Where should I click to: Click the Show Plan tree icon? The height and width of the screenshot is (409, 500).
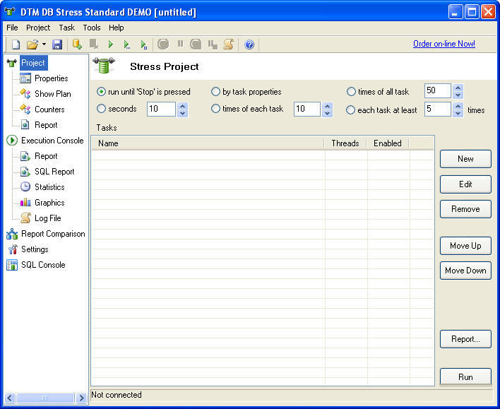tap(25, 94)
